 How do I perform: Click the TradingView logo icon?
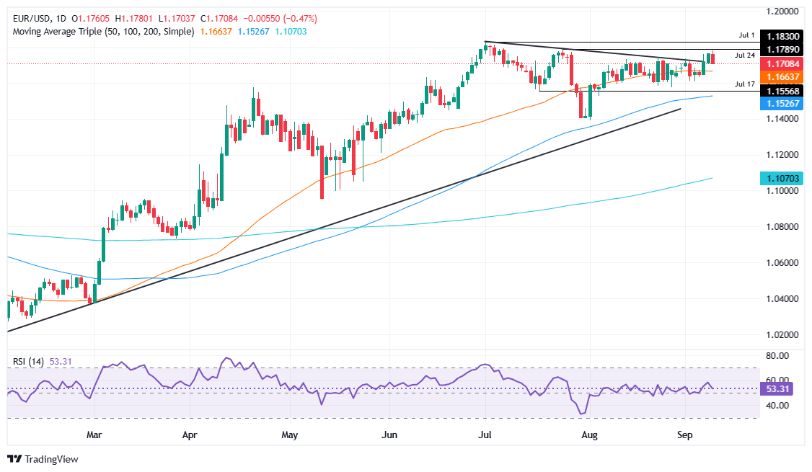(15, 459)
